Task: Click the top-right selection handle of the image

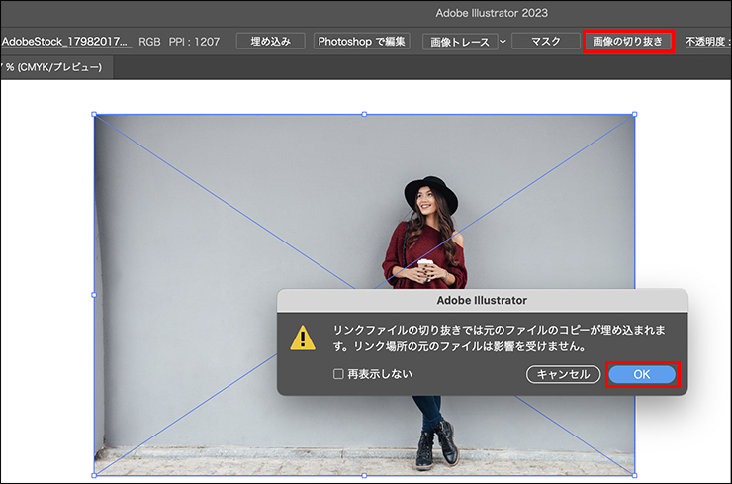Action: point(634,115)
